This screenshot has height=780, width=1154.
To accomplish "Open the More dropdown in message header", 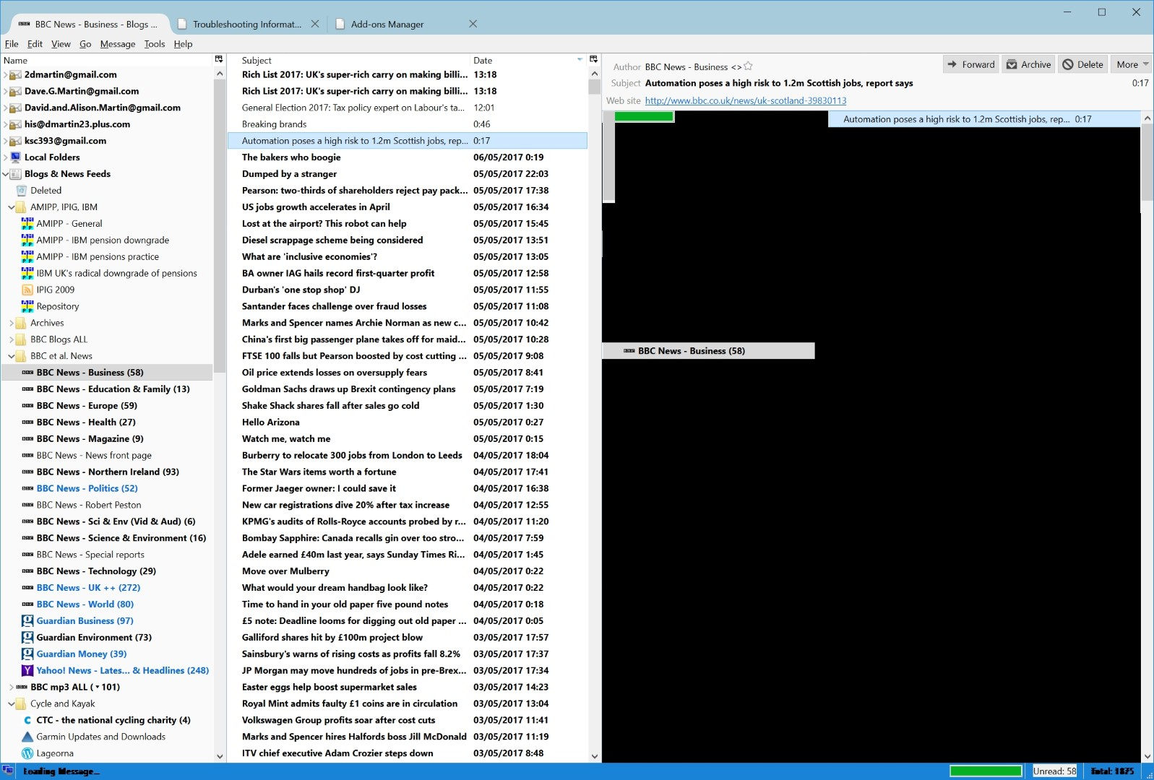I will point(1131,64).
